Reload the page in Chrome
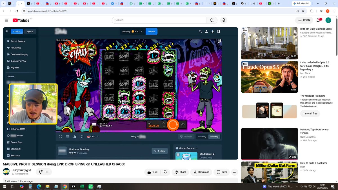The width and height of the screenshot is (338, 190). pos(17,11)
